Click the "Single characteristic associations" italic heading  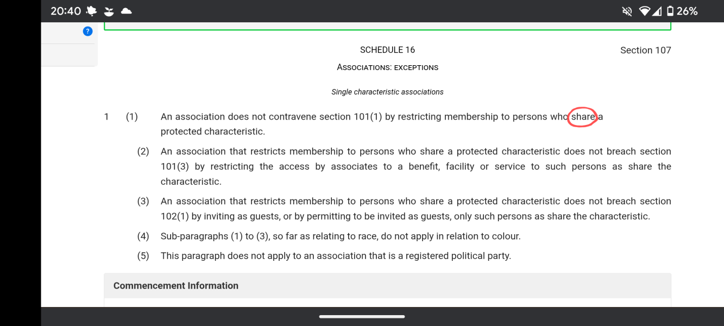click(387, 92)
